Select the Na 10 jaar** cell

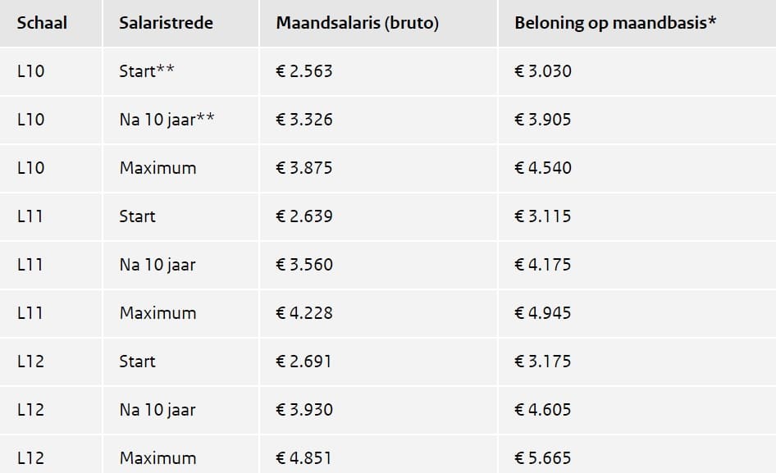coord(167,120)
